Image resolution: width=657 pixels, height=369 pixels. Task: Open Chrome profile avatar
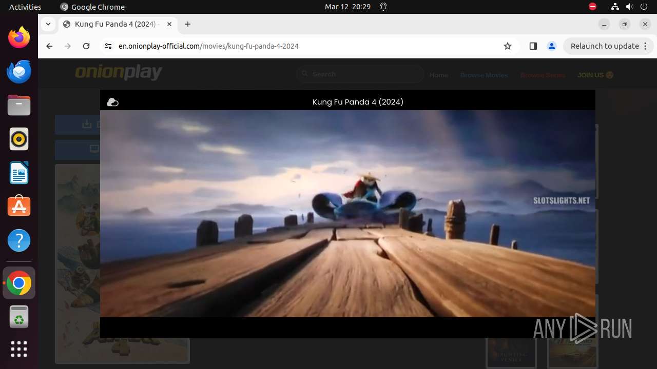(552, 46)
